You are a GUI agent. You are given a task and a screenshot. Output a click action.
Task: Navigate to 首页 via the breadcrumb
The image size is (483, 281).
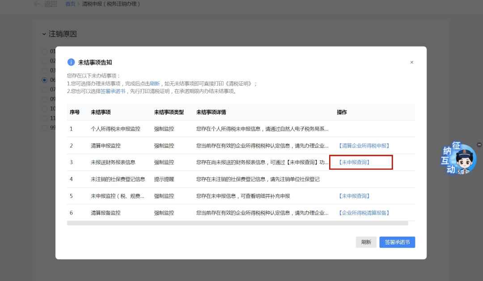coord(70,4)
